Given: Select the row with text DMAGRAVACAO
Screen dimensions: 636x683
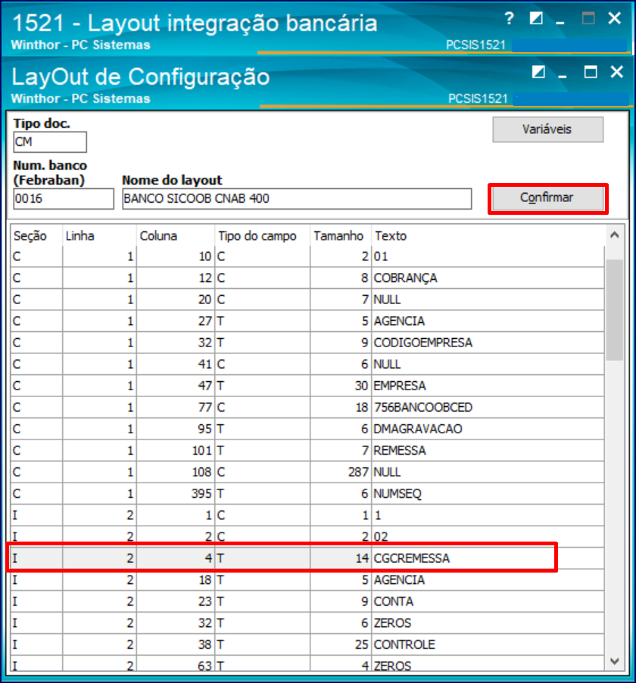Looking at the screenshot, I should tap(307, 429).
